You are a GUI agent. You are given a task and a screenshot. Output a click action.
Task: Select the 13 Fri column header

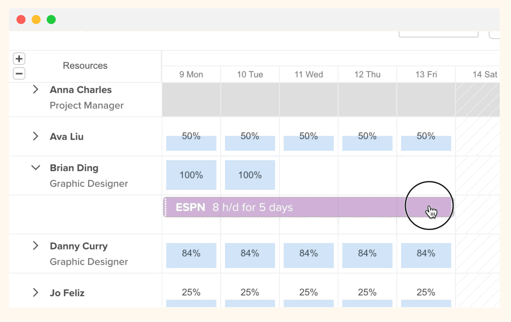point(426,74)
